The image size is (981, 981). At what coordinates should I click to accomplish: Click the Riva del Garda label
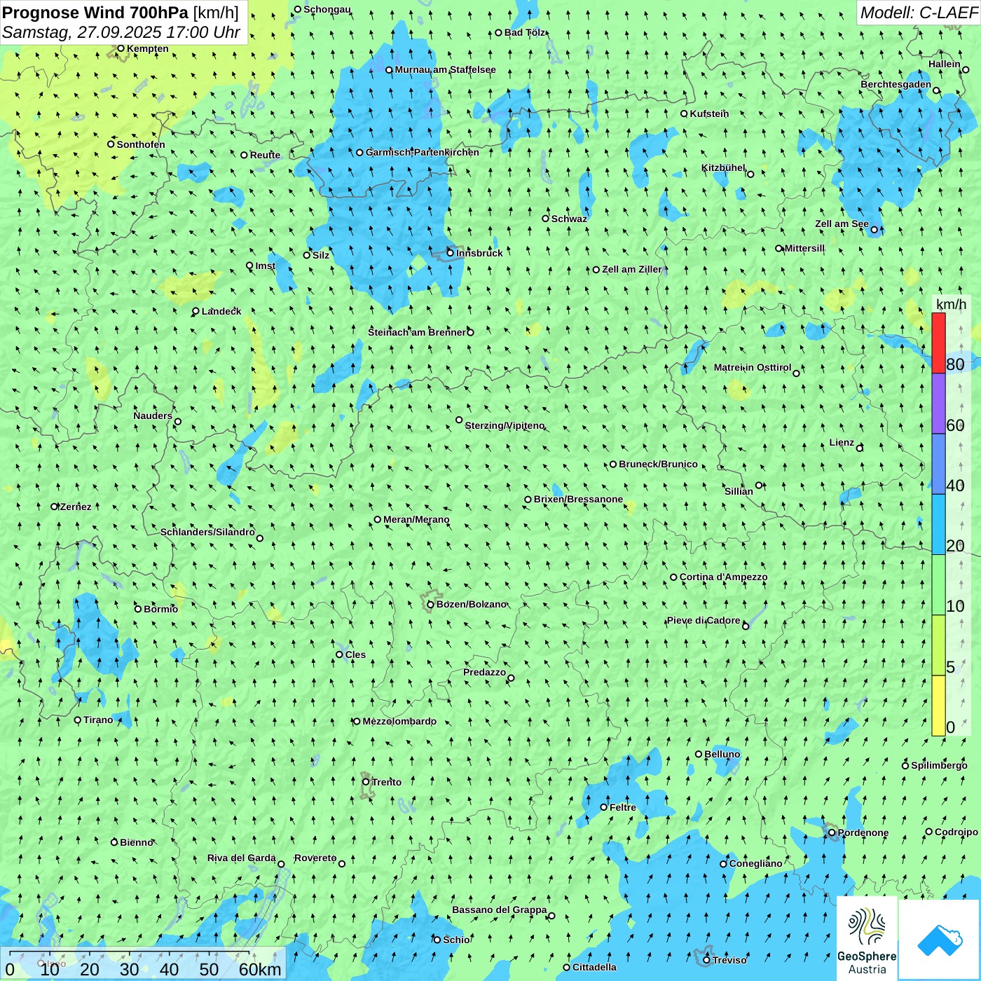(241, 858)
